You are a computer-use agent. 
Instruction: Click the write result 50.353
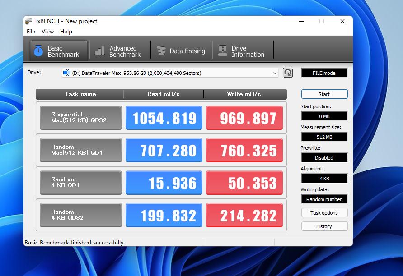click(x=244, y=182)
